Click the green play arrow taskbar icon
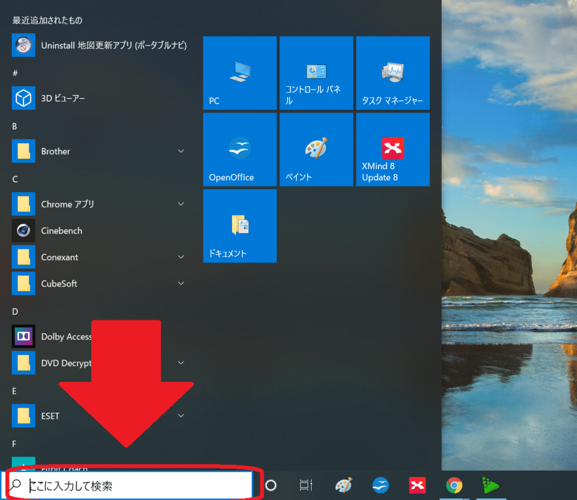577x500 pixels. (491, 485)
